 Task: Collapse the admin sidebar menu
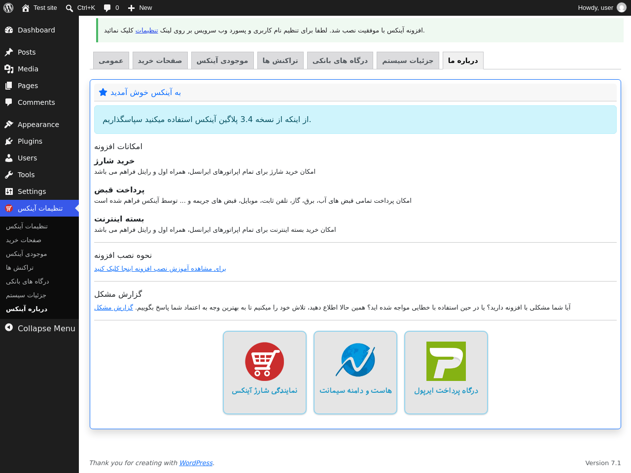click(39, 328)
